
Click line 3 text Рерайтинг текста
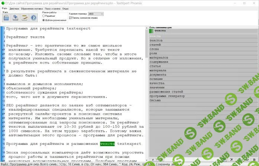[x=25, y=37]
